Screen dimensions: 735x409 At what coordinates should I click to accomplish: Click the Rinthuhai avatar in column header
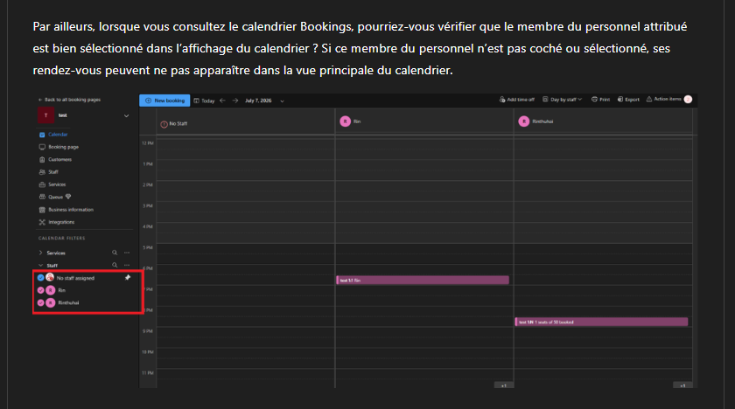523,121
